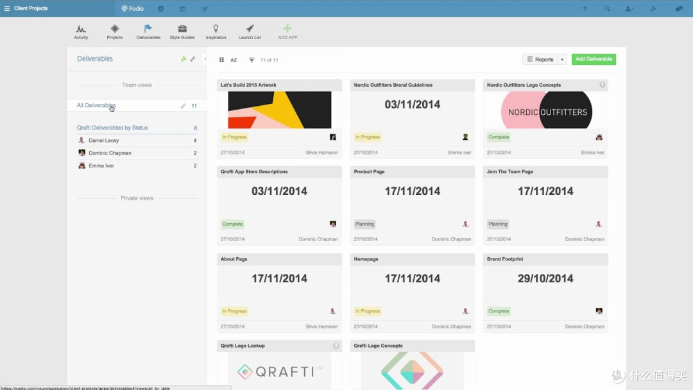Open the Qrafti Logo Lockup thumbnail
This screenshot has height=390, width=693.
279,371
